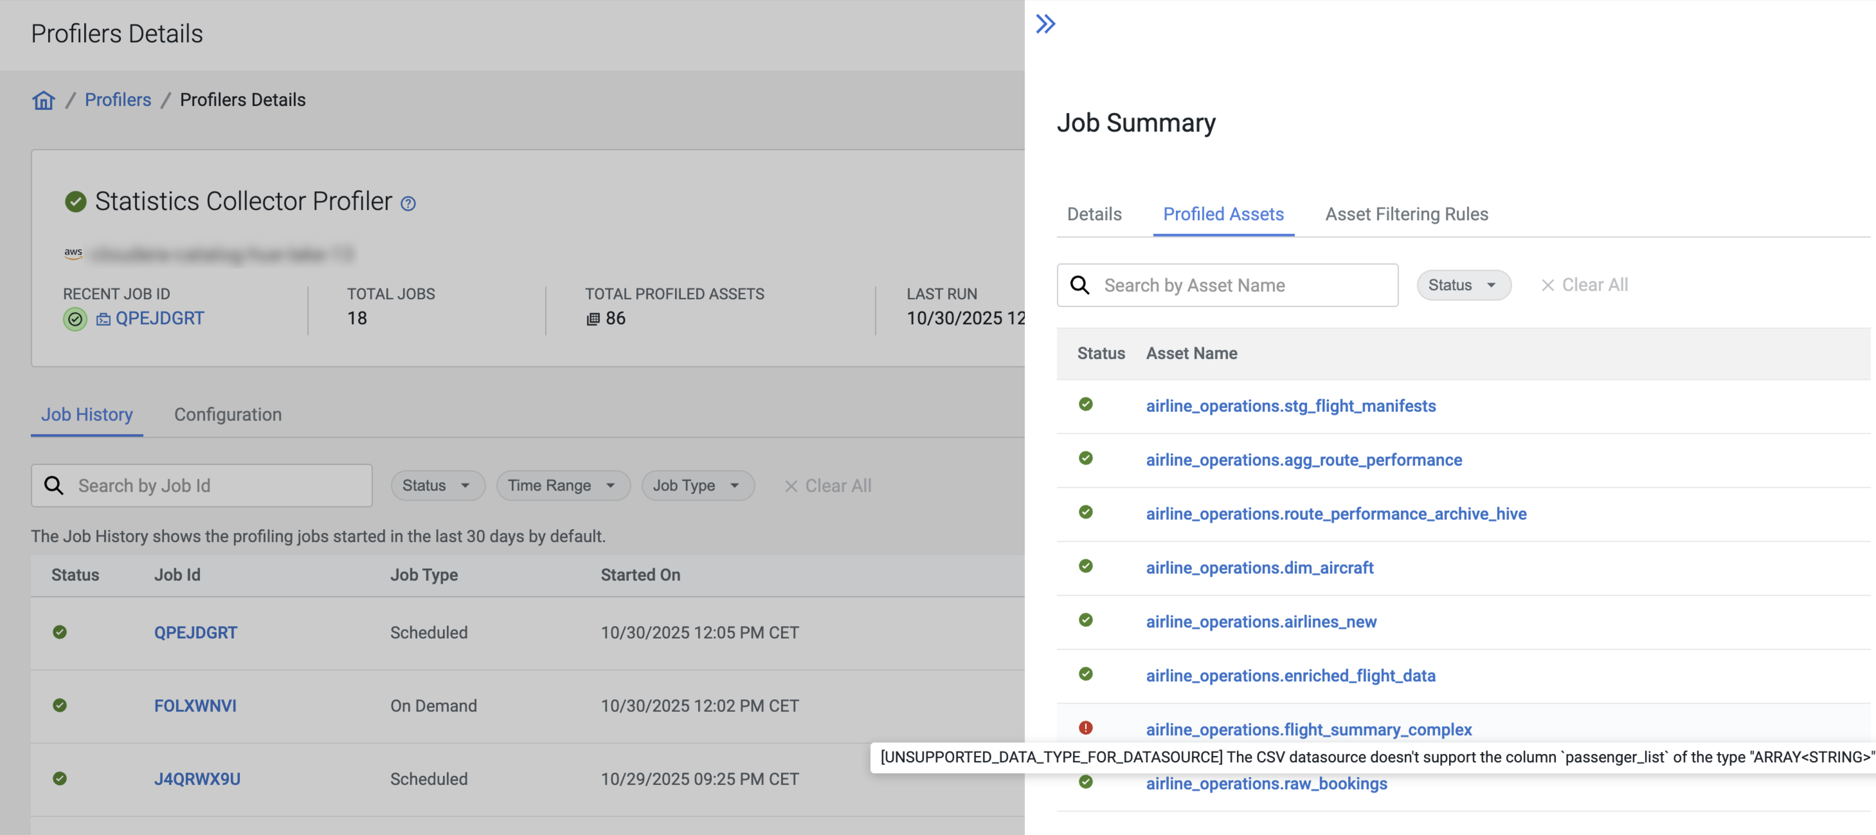Open the Configuration tab
The image size is (1876, 835).
(x=227, y=415)
